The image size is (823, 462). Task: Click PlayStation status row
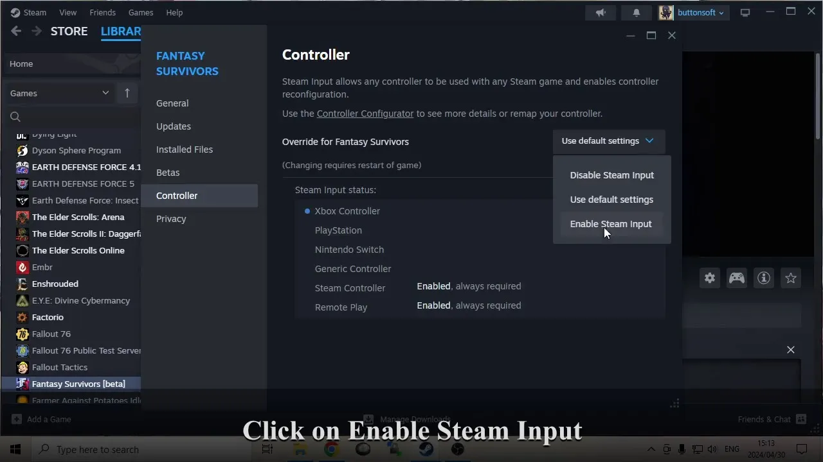point(338,230)
